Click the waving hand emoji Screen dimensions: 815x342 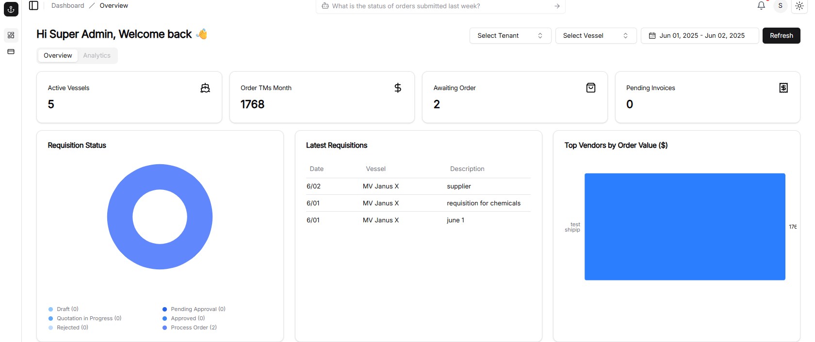pyautogui.click(x=202, y=34)
